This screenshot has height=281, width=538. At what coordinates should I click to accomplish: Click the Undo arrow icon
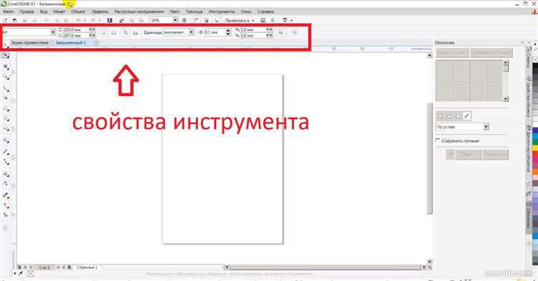pyautogui.click(x=78, y=20)
